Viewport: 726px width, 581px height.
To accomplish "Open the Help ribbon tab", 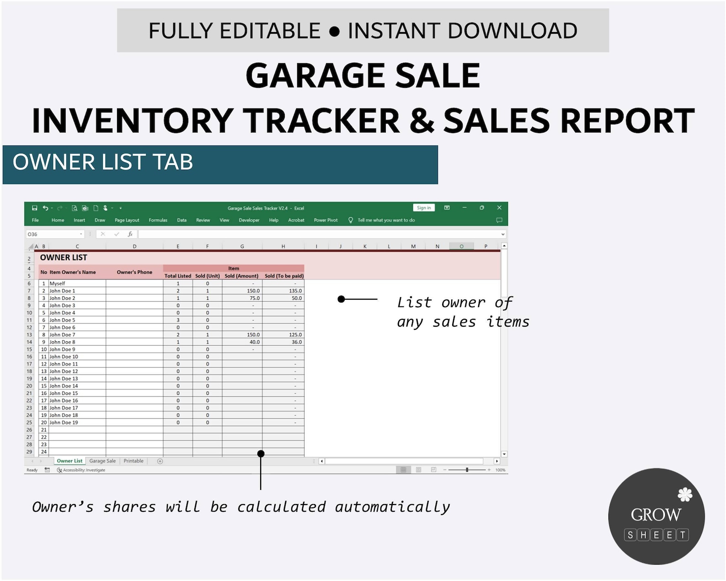I will pyautogui.click(x=273, y=220).
